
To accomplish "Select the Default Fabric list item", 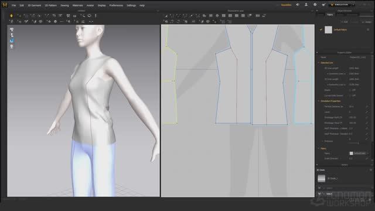I will tap(345, 30).
